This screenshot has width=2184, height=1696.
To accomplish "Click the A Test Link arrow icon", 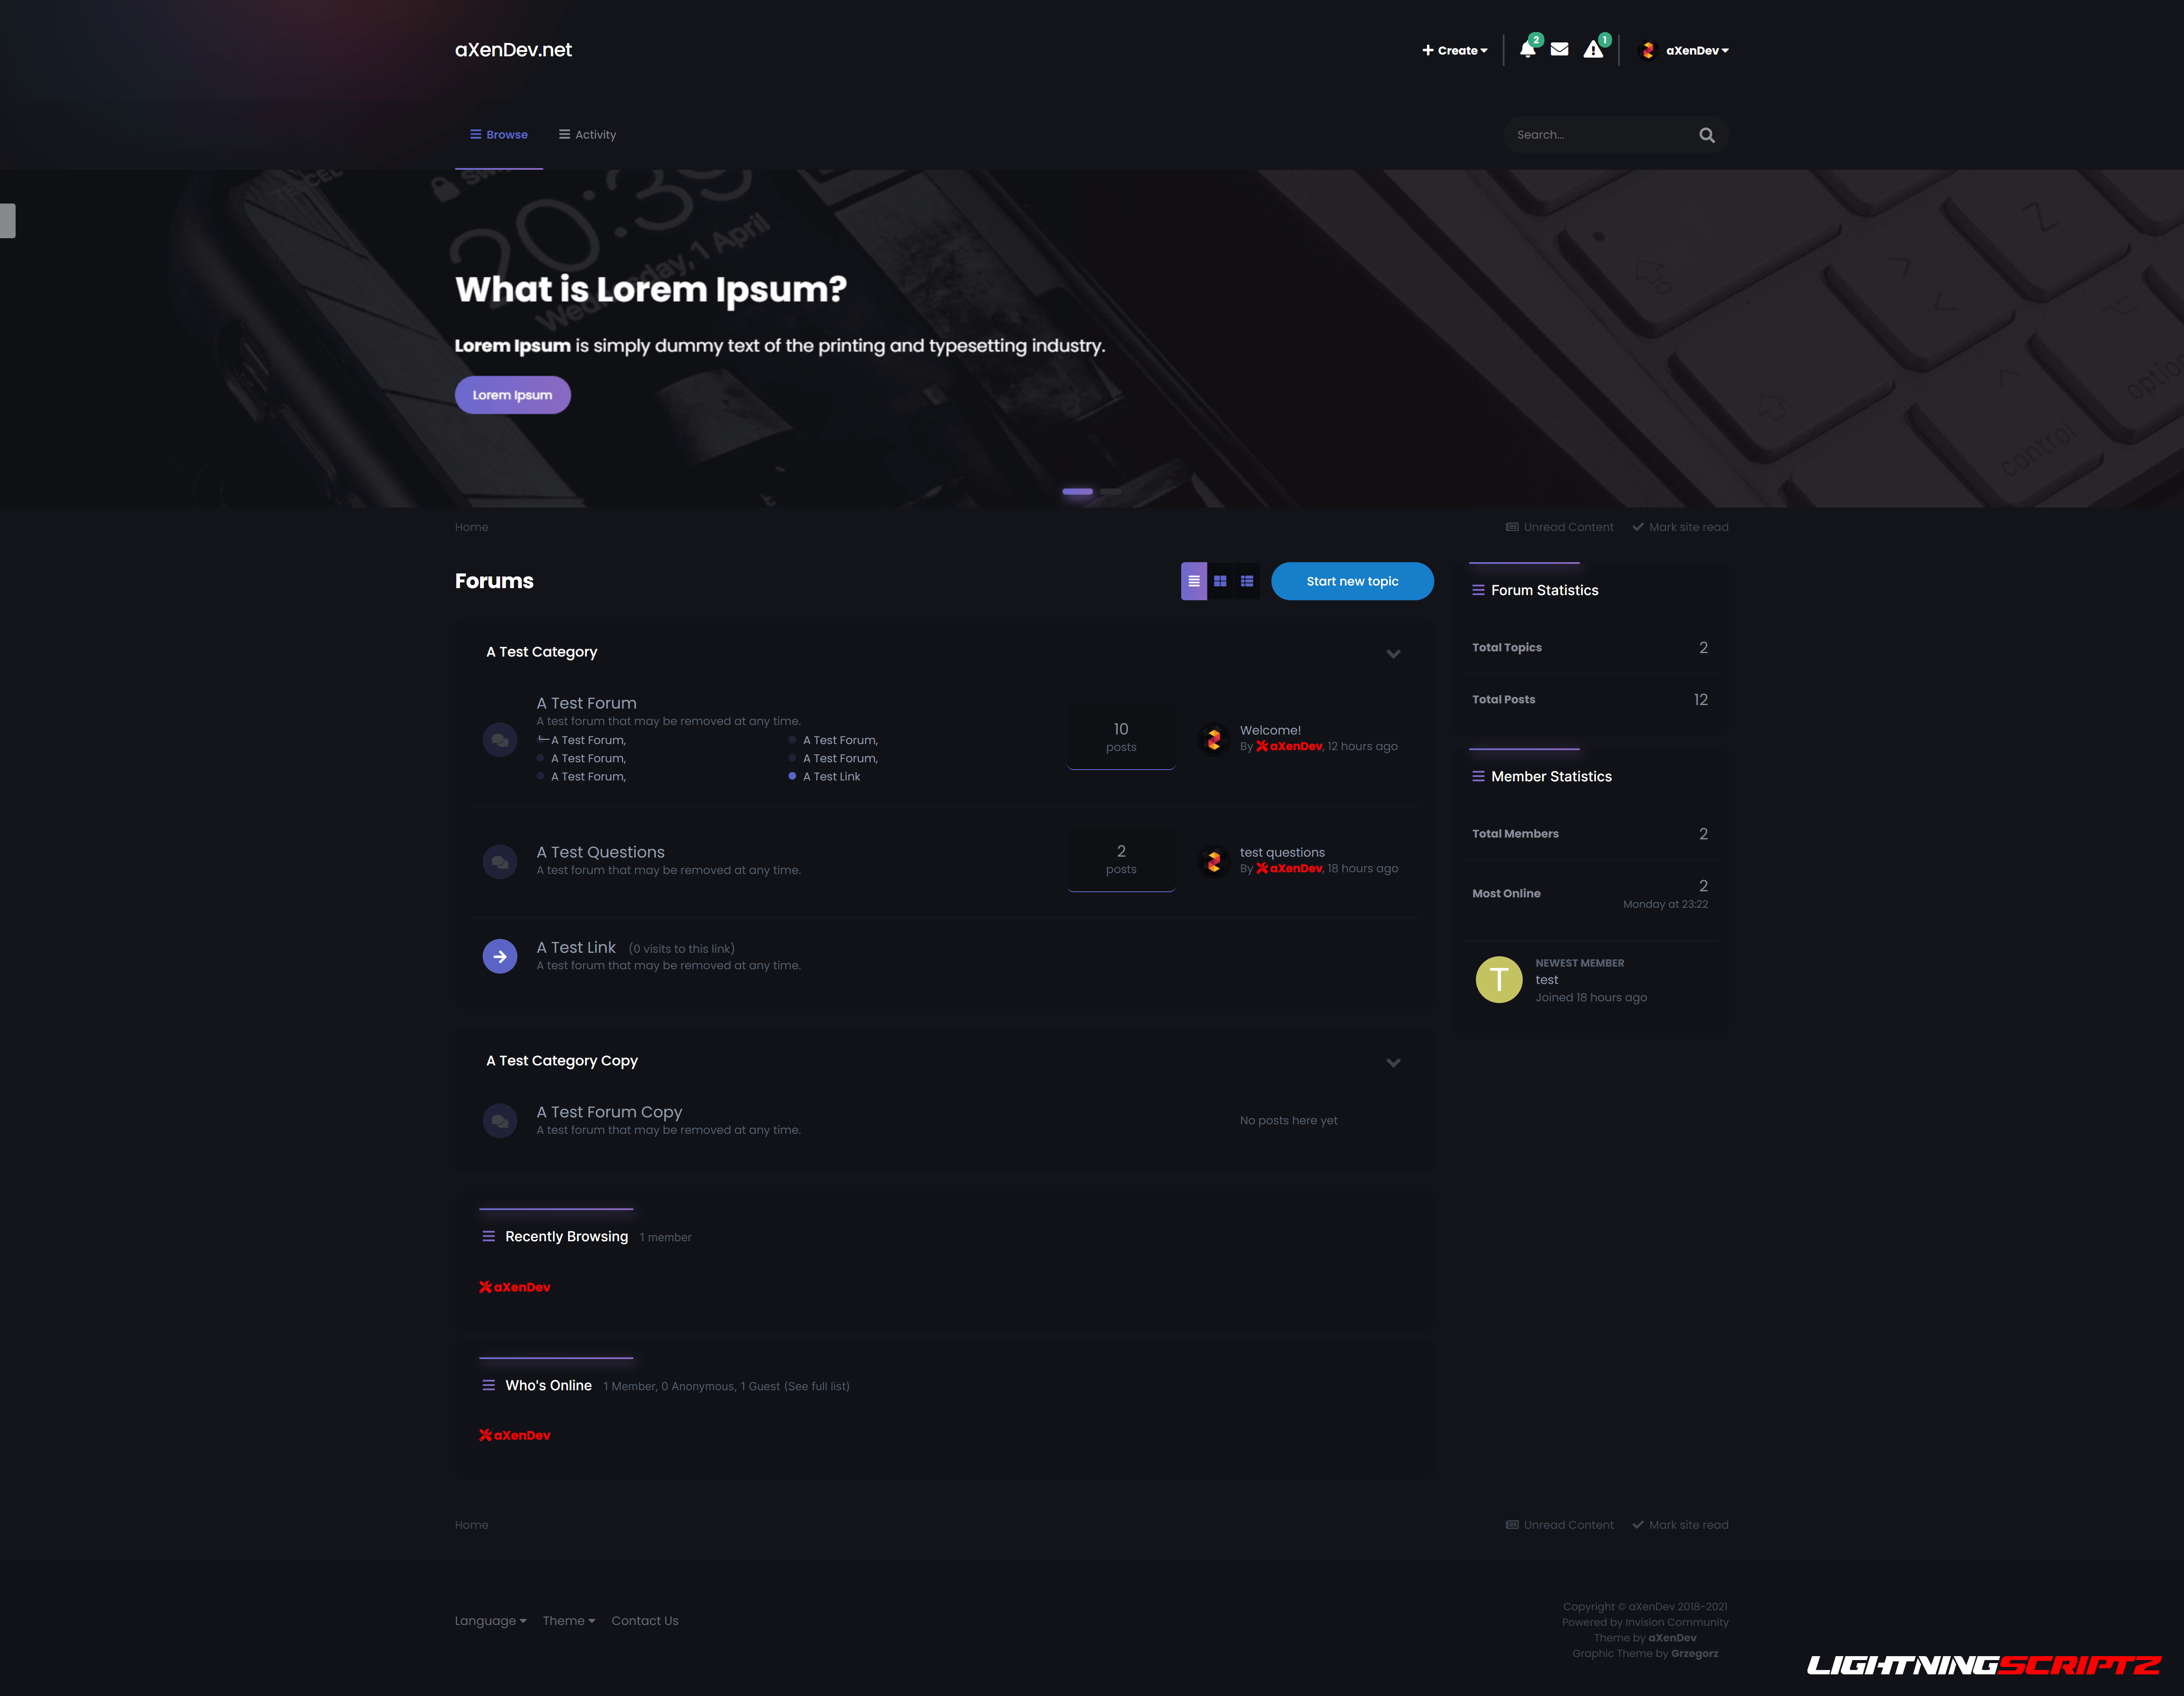I will point(500,956).
